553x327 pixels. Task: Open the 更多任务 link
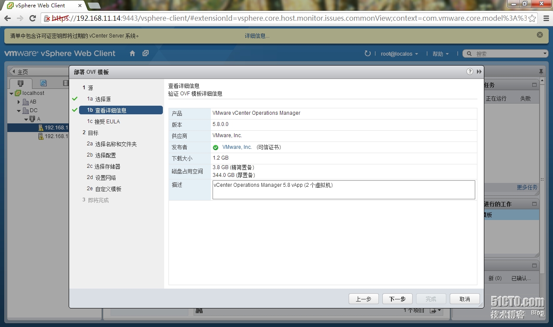click(x=527, y=187)
